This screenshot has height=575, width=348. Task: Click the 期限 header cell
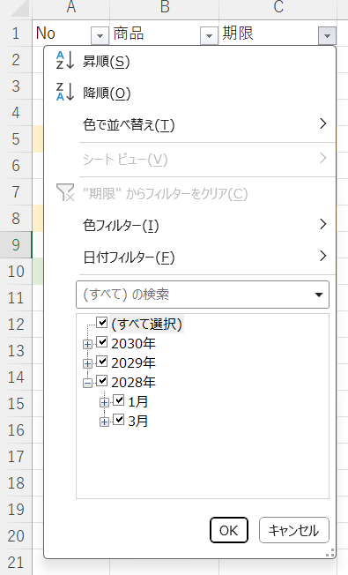(x=278, y=34)
